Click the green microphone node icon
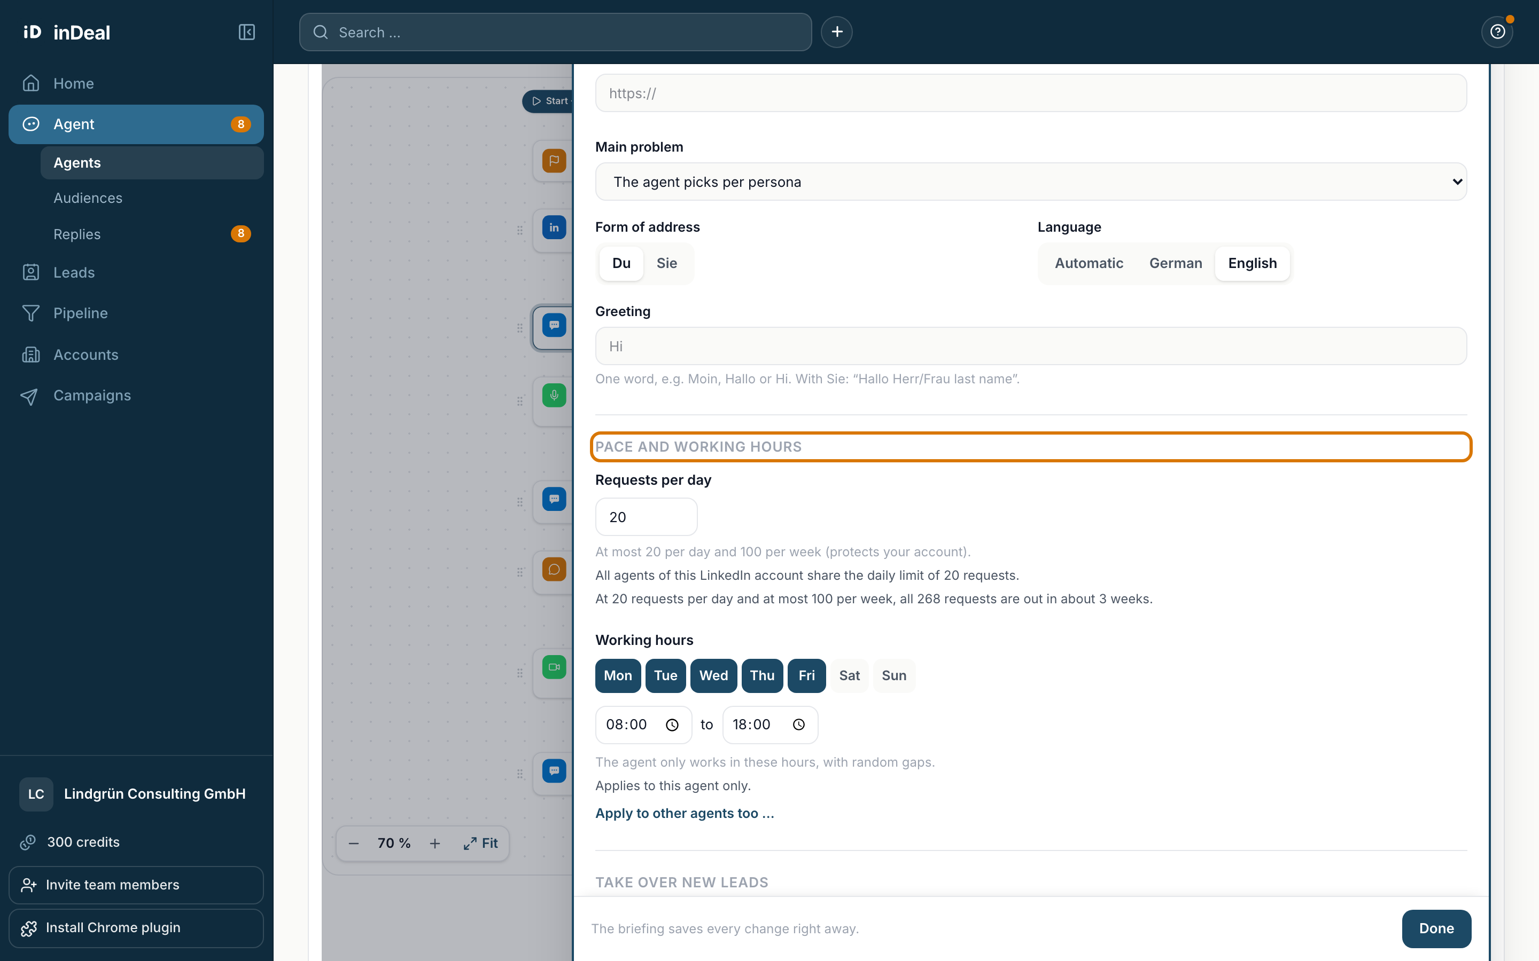The height and width of the screenshot is (961, 1539). click(554, 395)
